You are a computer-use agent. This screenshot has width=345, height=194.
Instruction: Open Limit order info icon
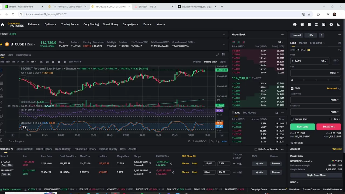[x=339, y=43]
